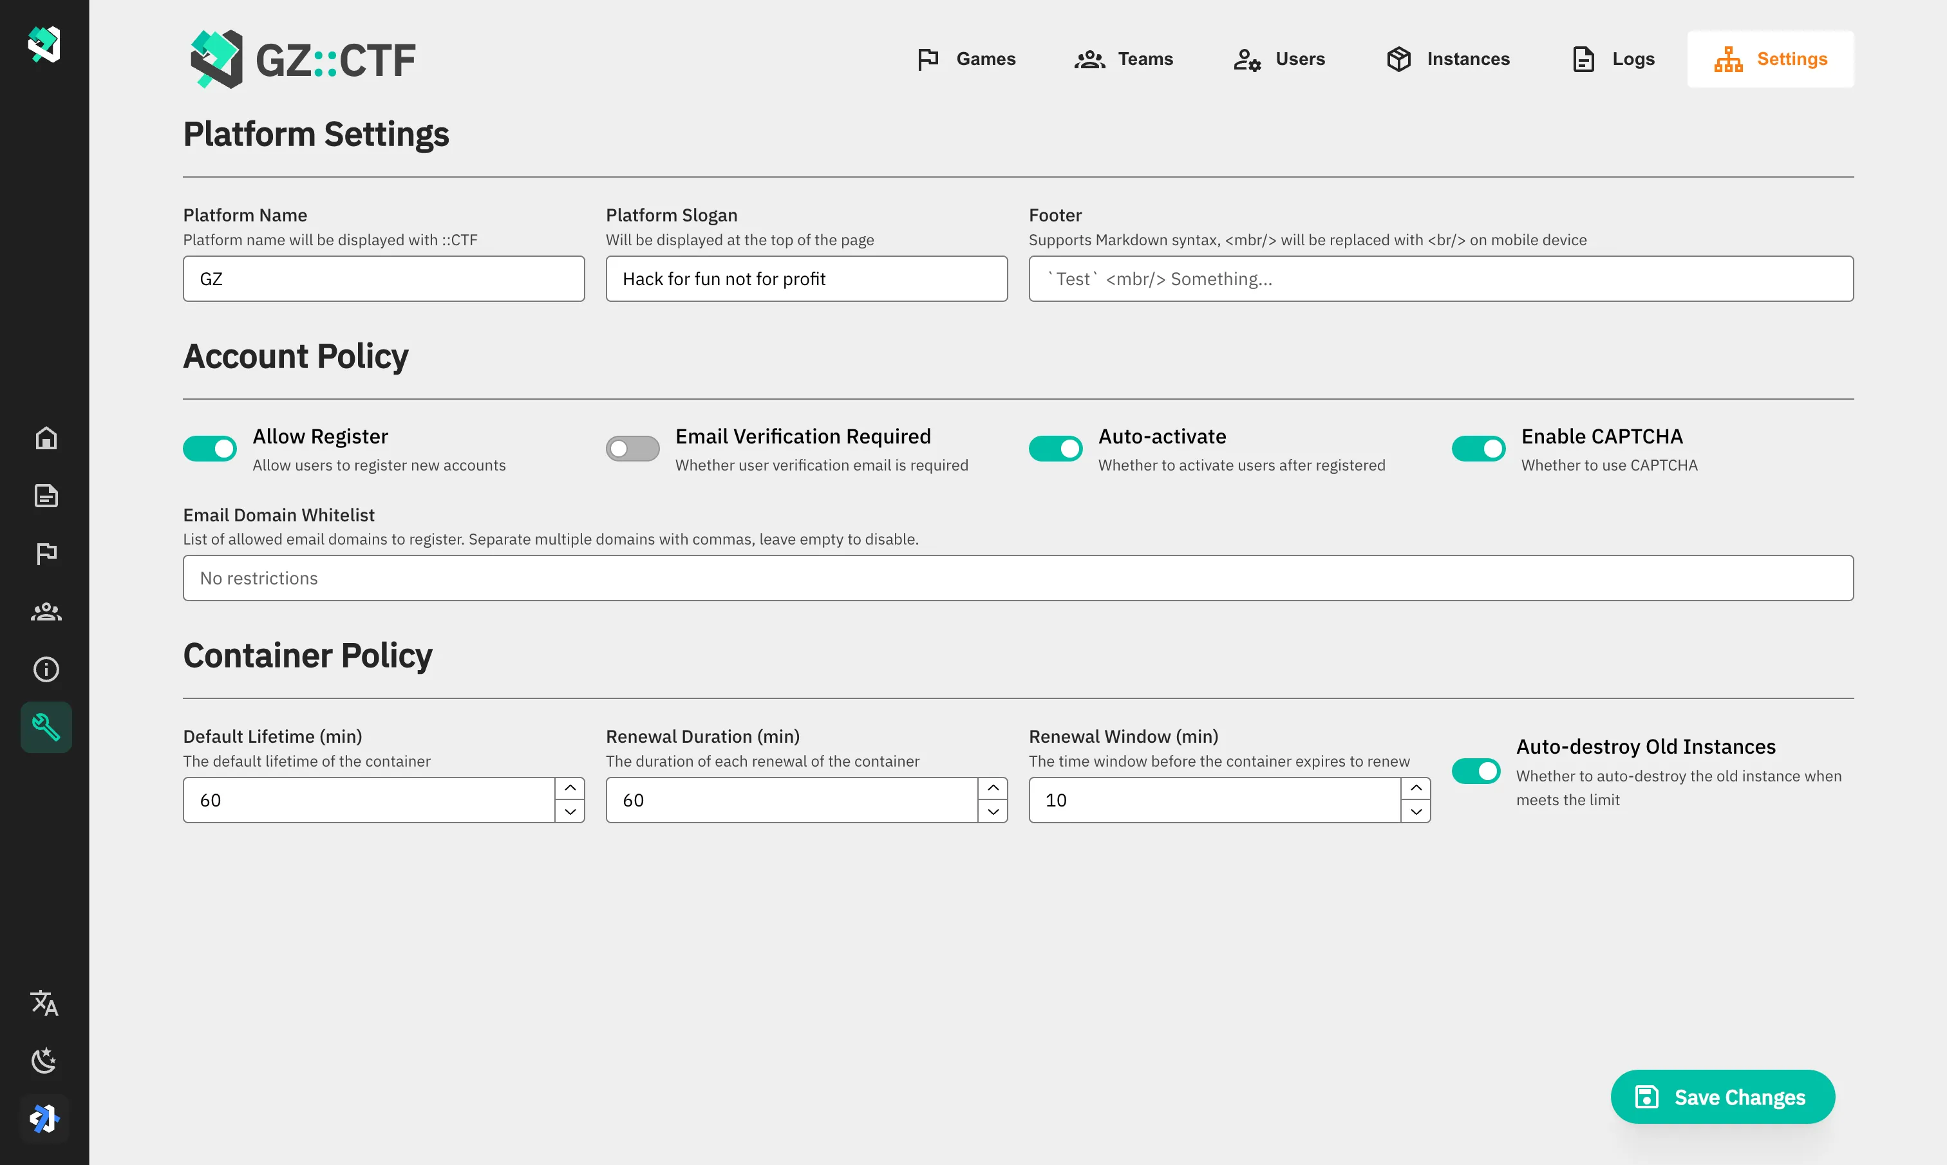Image resolution: width=1947 pixels, height=1165 pixels.
Task: Toggle dark mode with the moon icon
Action: 44,1060
